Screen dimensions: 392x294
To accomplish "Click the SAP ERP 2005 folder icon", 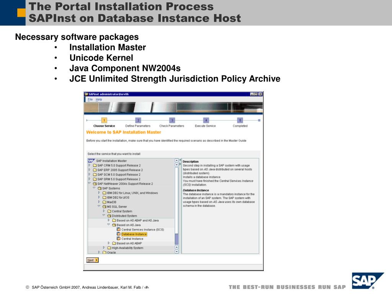I will 95,170.
